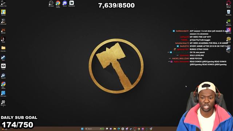This screenshot has width=233, height=131.
Task: Select the DEVOUR desktop icon
Action: click(x=3, y=31)
